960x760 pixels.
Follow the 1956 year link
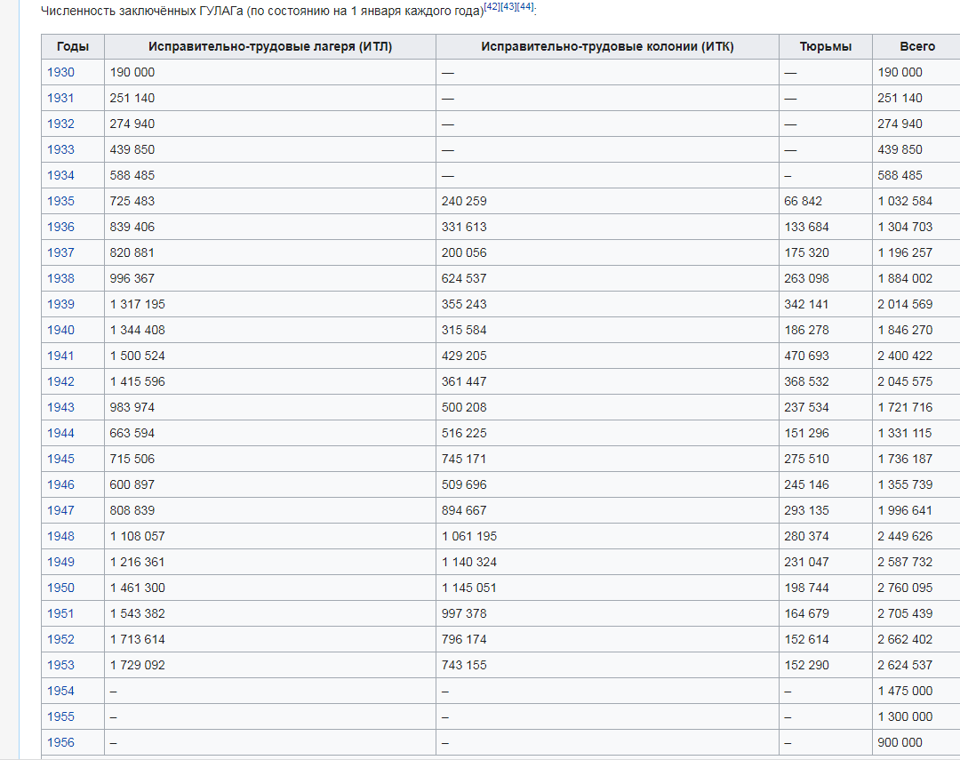click(x=60, y=742)
